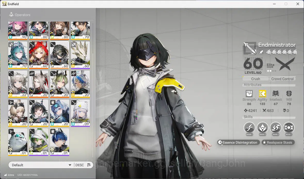Select the panda level 01 operator

click(x=18, y=142)
